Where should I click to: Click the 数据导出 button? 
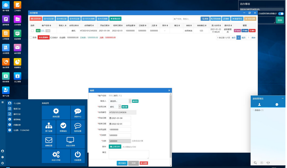click(x=237, y=19)
